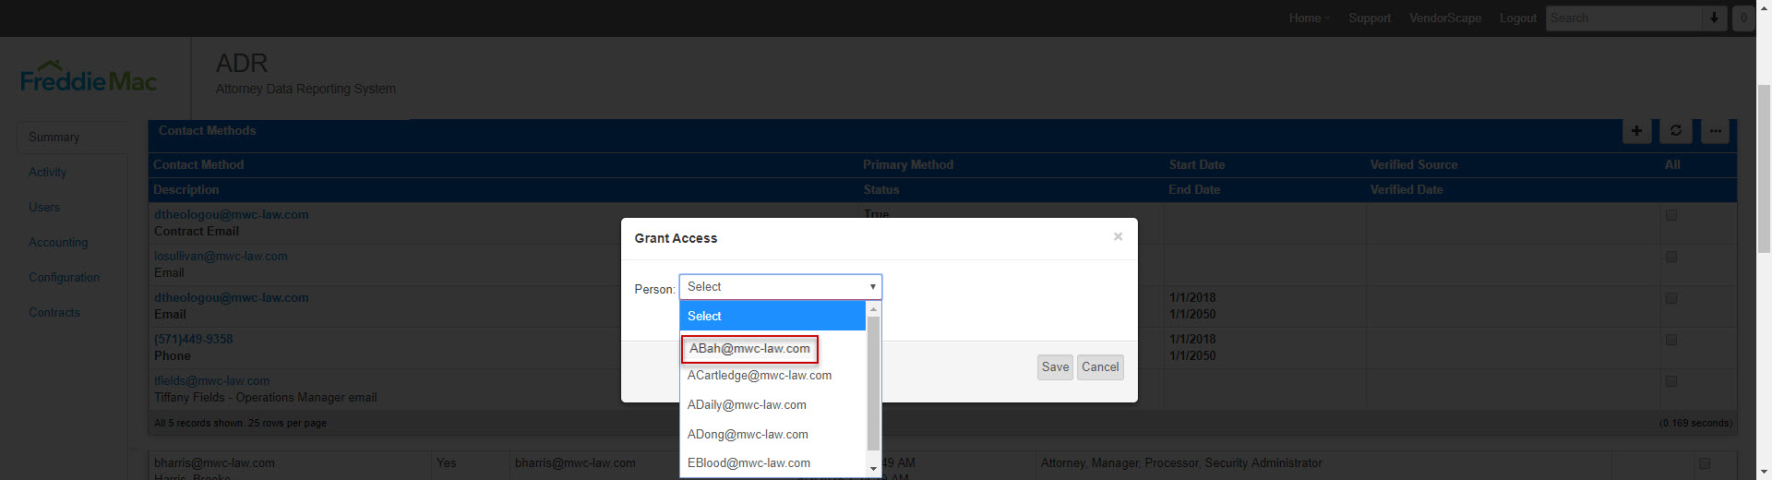Go to Accounting in the sidebar
The width and height of the screenshot is (1772, 480).
[x=58, y=242]
